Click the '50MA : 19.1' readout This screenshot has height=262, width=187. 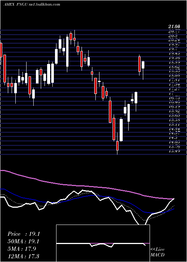(x=24, y=241)
